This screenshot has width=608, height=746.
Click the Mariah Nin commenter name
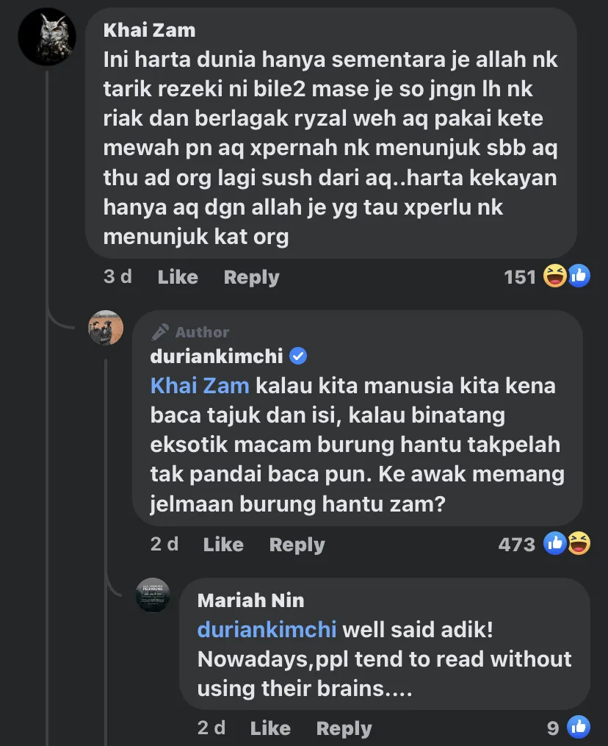(250, 600)
